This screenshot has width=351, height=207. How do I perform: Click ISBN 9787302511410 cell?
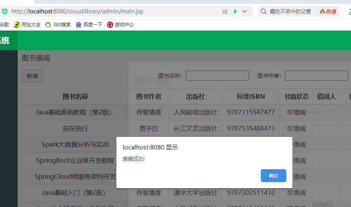tap(251, 193)
